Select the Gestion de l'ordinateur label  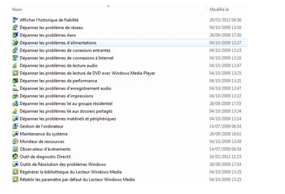[41, 127]
